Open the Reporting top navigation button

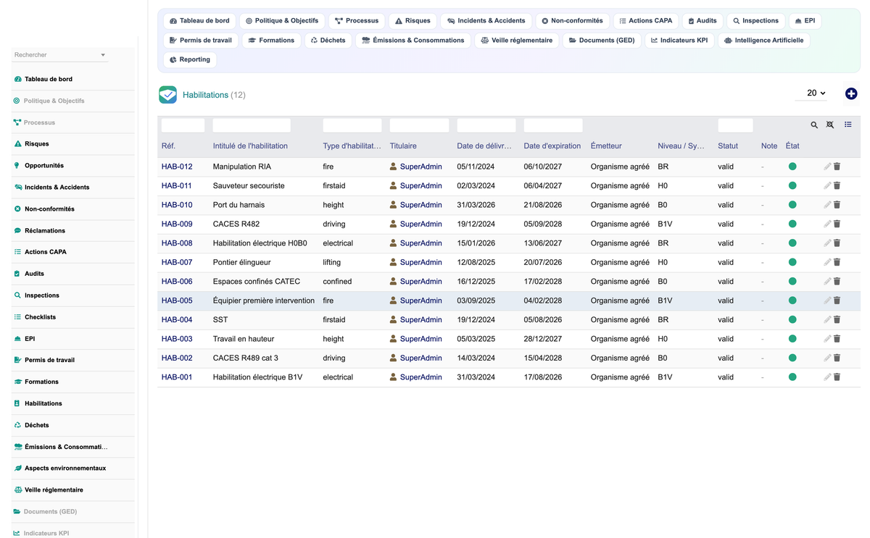click(x=190, y=60)
